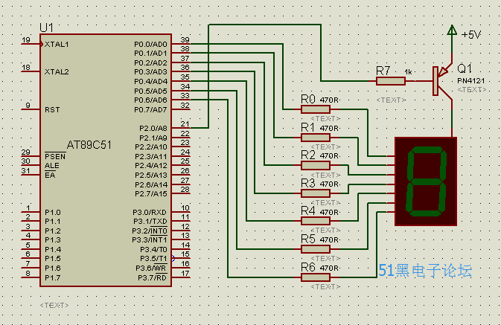Viewport: 501px width, 325px height.
Task: Click the P0.0/AD0 pin label
Action: tap(150, 44)
